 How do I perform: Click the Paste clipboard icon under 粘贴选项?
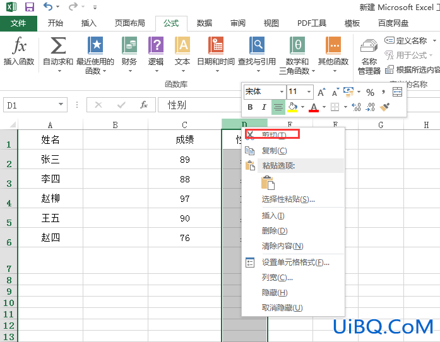[268, 182]
